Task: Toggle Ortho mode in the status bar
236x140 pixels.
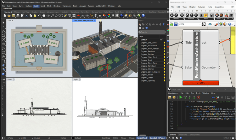Action: [115, 138]
